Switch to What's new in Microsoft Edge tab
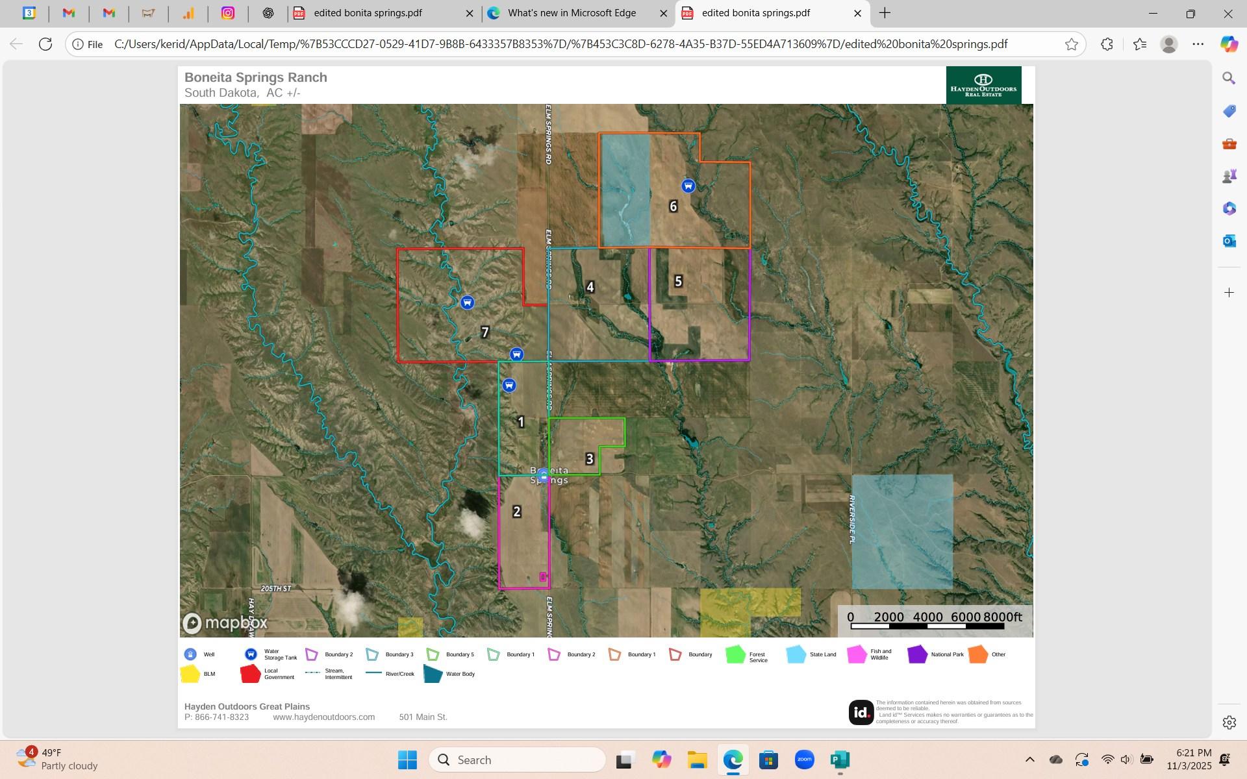The width and height of the screenshot is (1247, 779). (x=572, y=13)
